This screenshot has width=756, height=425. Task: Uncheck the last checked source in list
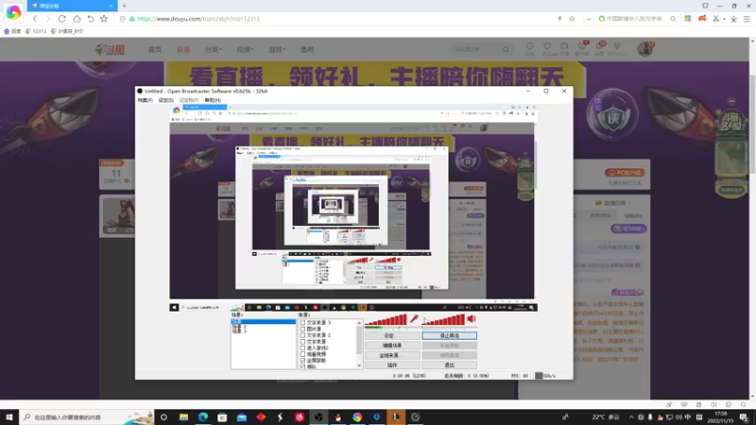point(302,366)
